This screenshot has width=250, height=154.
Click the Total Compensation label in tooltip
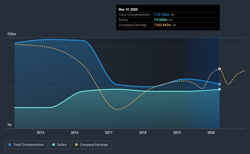pos(134,15)
